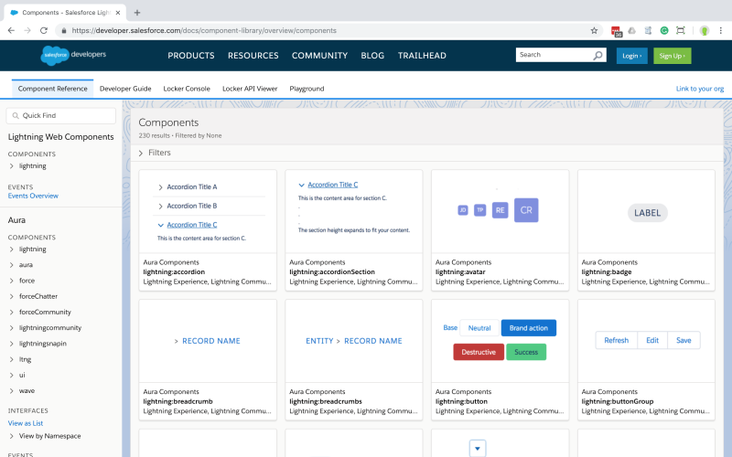
Task: Open the Chrome profile avatar
Action: [x=705, y=30]
